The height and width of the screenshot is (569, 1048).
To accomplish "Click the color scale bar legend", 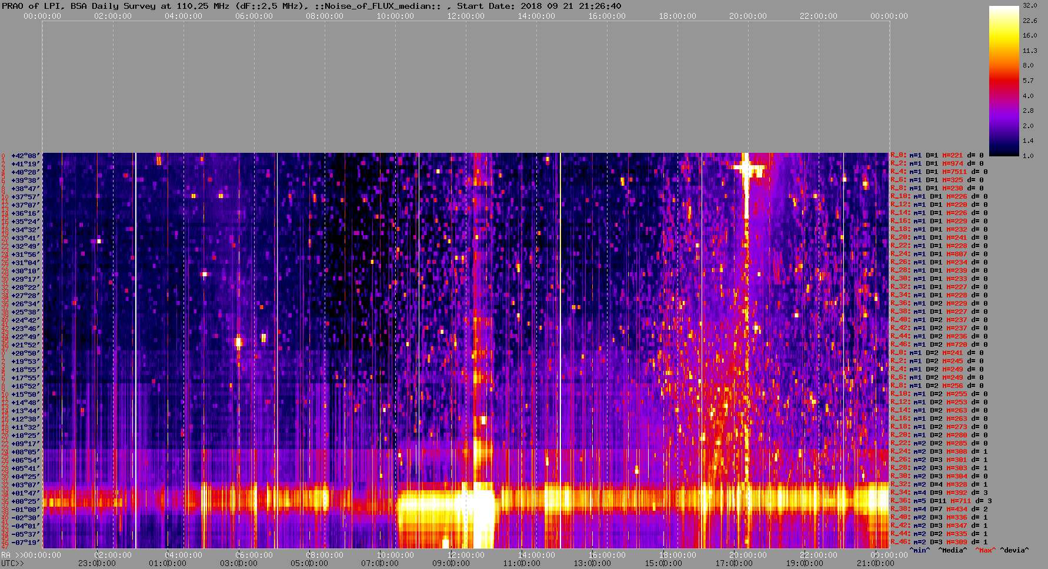I will click(1004, 81).
